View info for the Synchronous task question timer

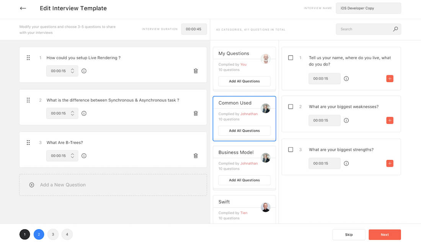[x=83, y=113]
